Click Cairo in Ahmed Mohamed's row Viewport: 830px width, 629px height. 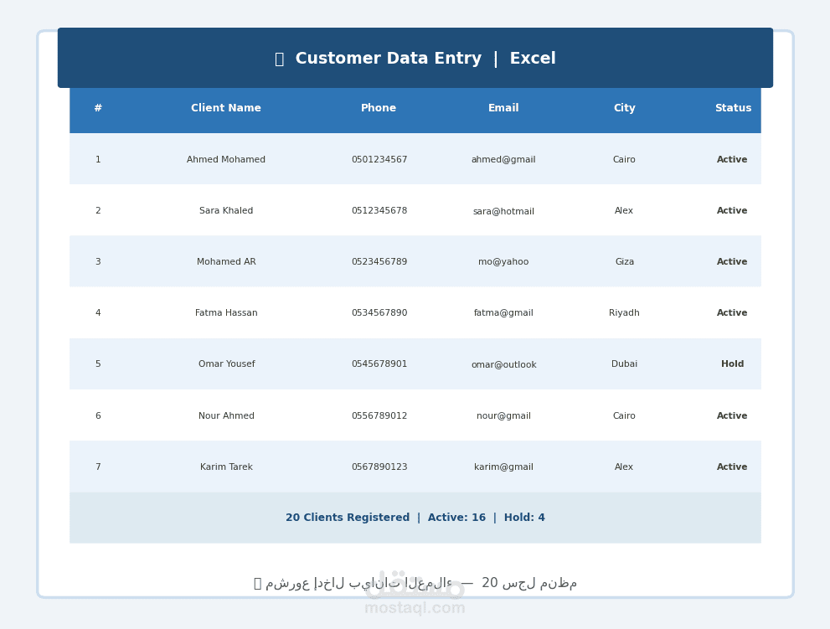point(624,159)
